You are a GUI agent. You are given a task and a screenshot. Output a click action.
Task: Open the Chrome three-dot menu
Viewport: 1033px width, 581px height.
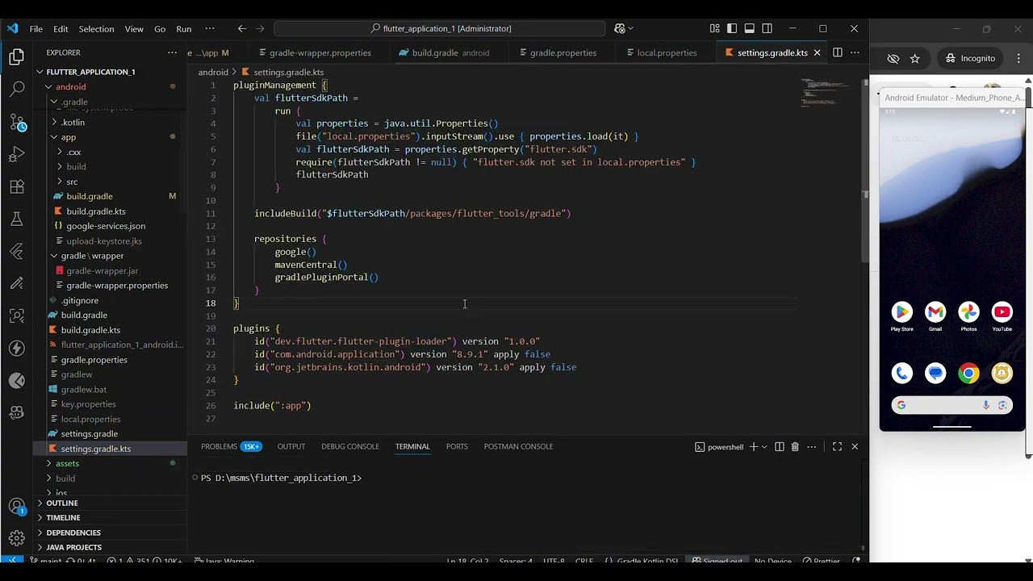[x=1018, y=58]
